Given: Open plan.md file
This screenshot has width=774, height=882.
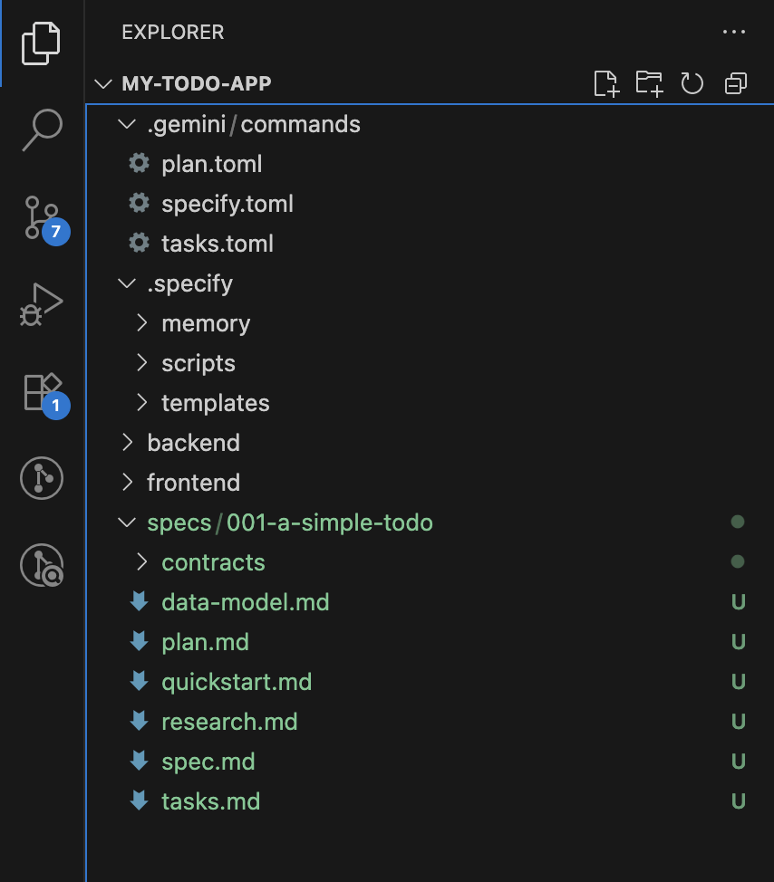Looking at the screenshot, I should (x=206, y=642).
